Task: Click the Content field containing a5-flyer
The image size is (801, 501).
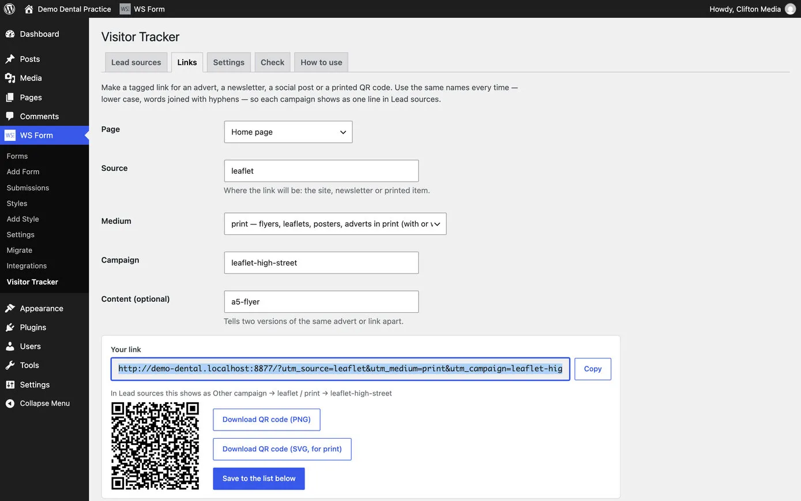Action: (x=321, y=302)
